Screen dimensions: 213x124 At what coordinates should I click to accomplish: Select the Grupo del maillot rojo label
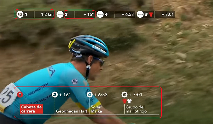[136, 109]
